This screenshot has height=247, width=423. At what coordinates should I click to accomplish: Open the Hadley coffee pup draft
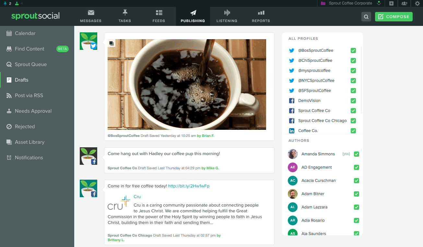pos(189,160)
